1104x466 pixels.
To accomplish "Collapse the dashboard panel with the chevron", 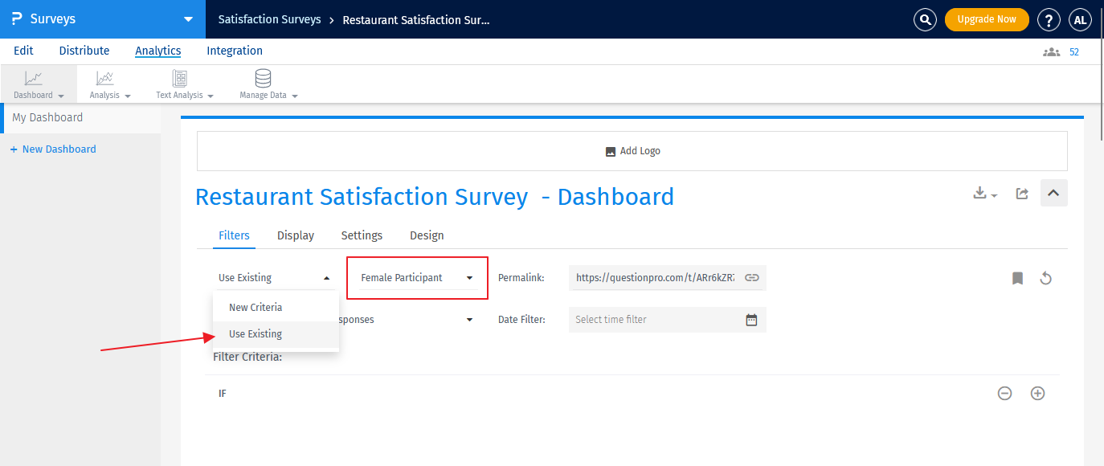I will (1053, 193).
